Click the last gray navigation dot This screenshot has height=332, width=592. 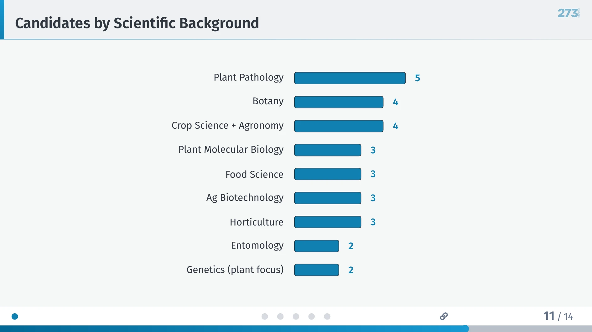328,316
